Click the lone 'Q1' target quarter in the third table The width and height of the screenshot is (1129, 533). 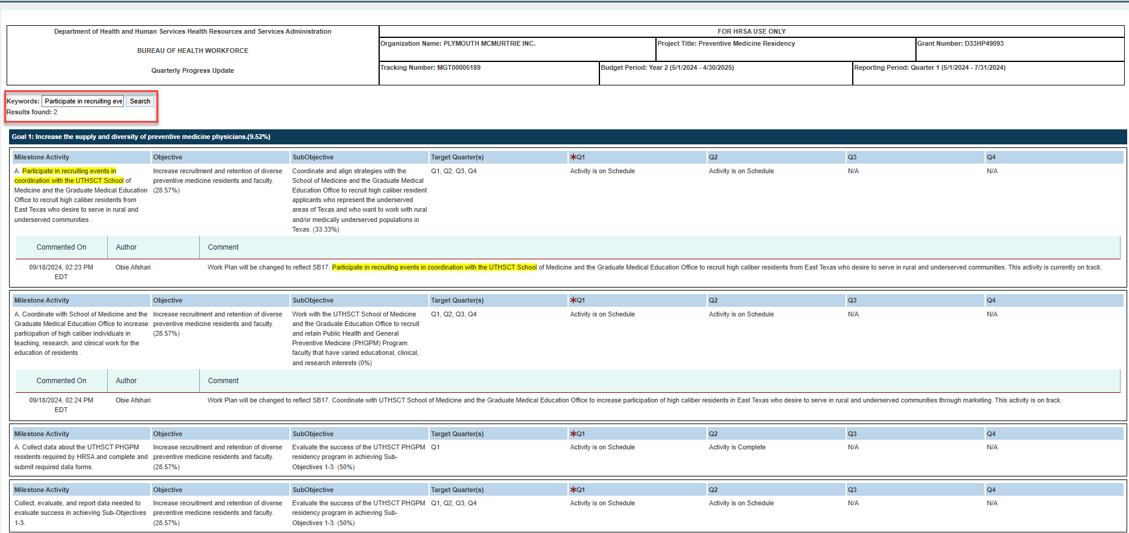pyautogui.click(x=435, y=447)
